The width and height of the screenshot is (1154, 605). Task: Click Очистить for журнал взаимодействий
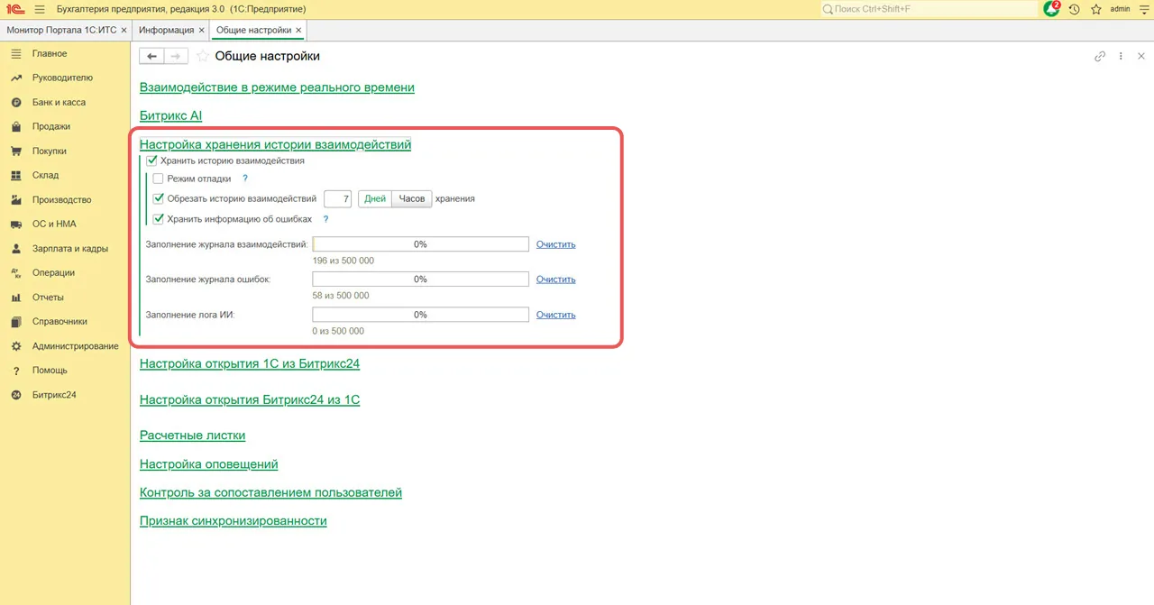[x=555, y=244]
